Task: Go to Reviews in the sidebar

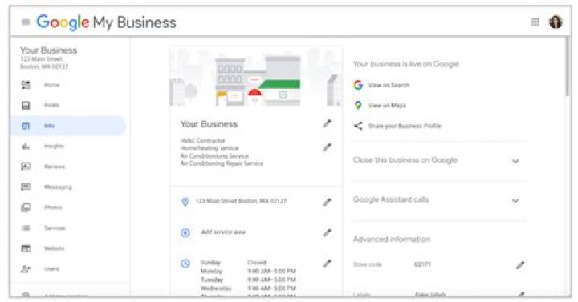Action: (x=55, y=167)
